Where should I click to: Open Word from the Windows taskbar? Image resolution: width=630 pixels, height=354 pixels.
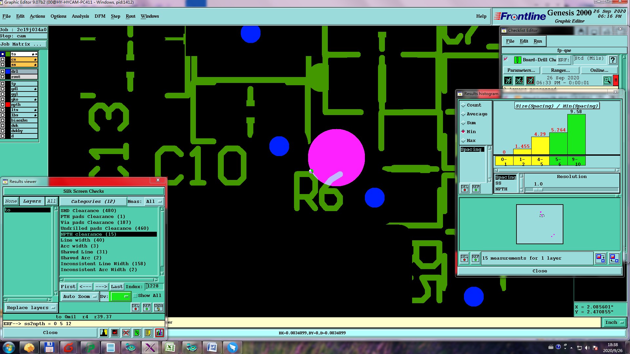tap(212, 347)
